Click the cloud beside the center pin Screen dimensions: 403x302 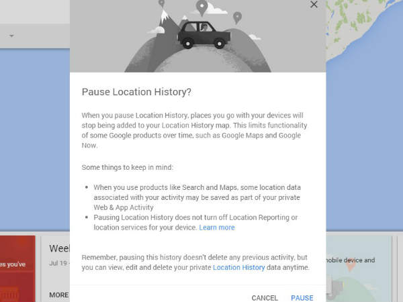[x=217, y=9]
